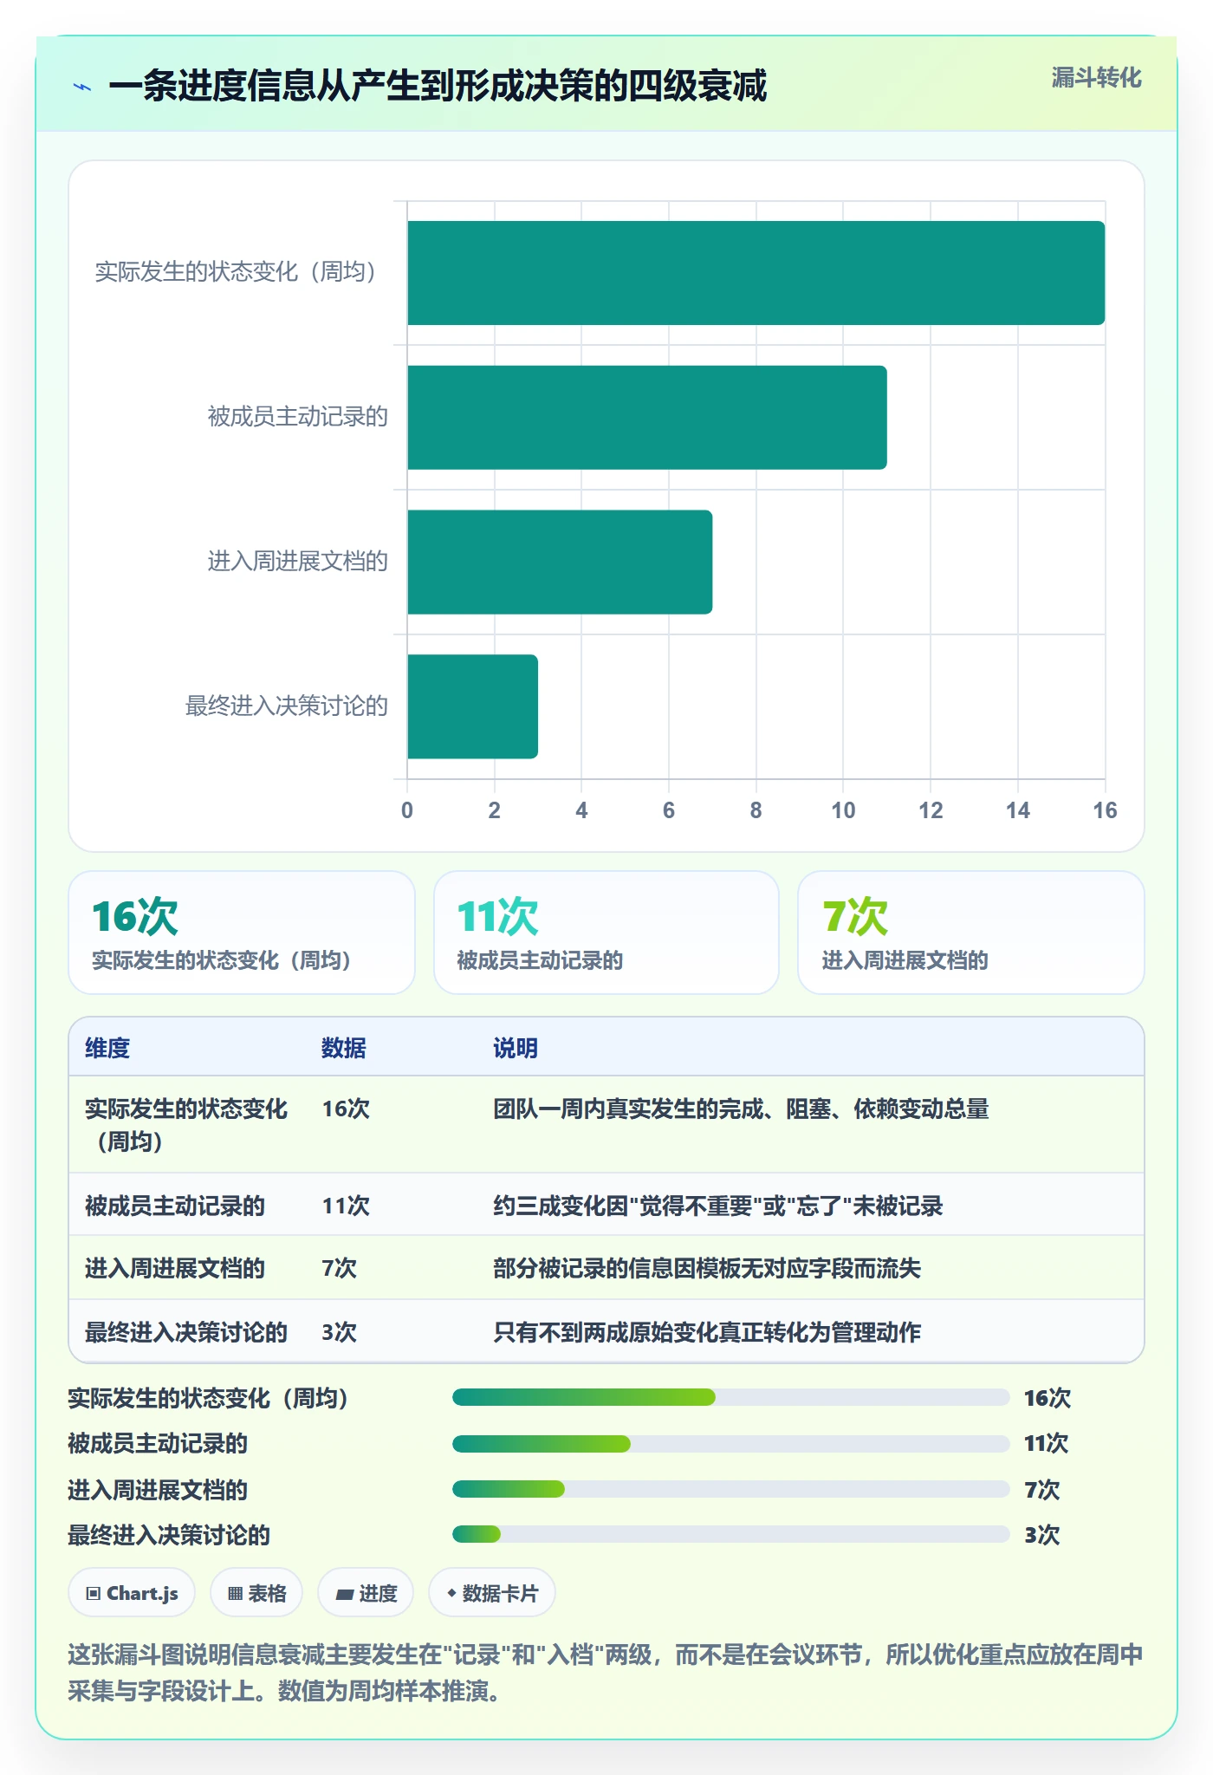The height and width of the screenshot is (1775, 1213).
Task: Click the description 约三成变化因"觉得不重要"或"忘了"未被记录
Action: point(718,1206)
